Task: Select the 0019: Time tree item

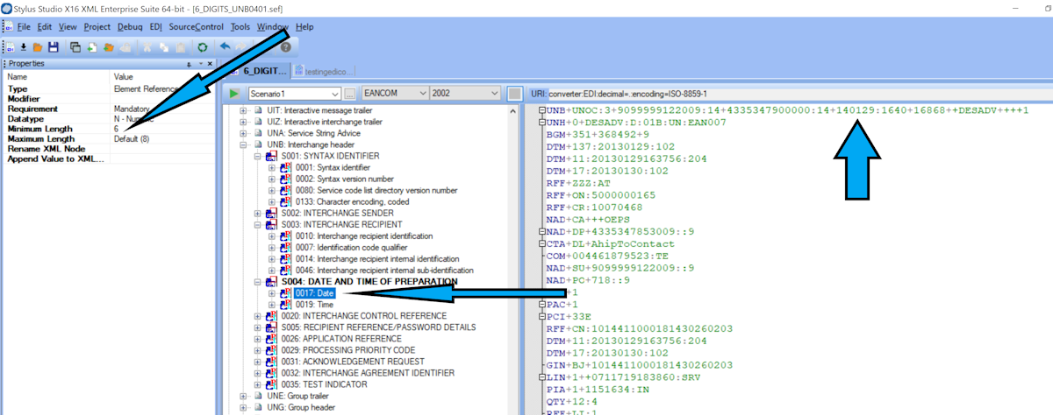Action: coord(311,304)
